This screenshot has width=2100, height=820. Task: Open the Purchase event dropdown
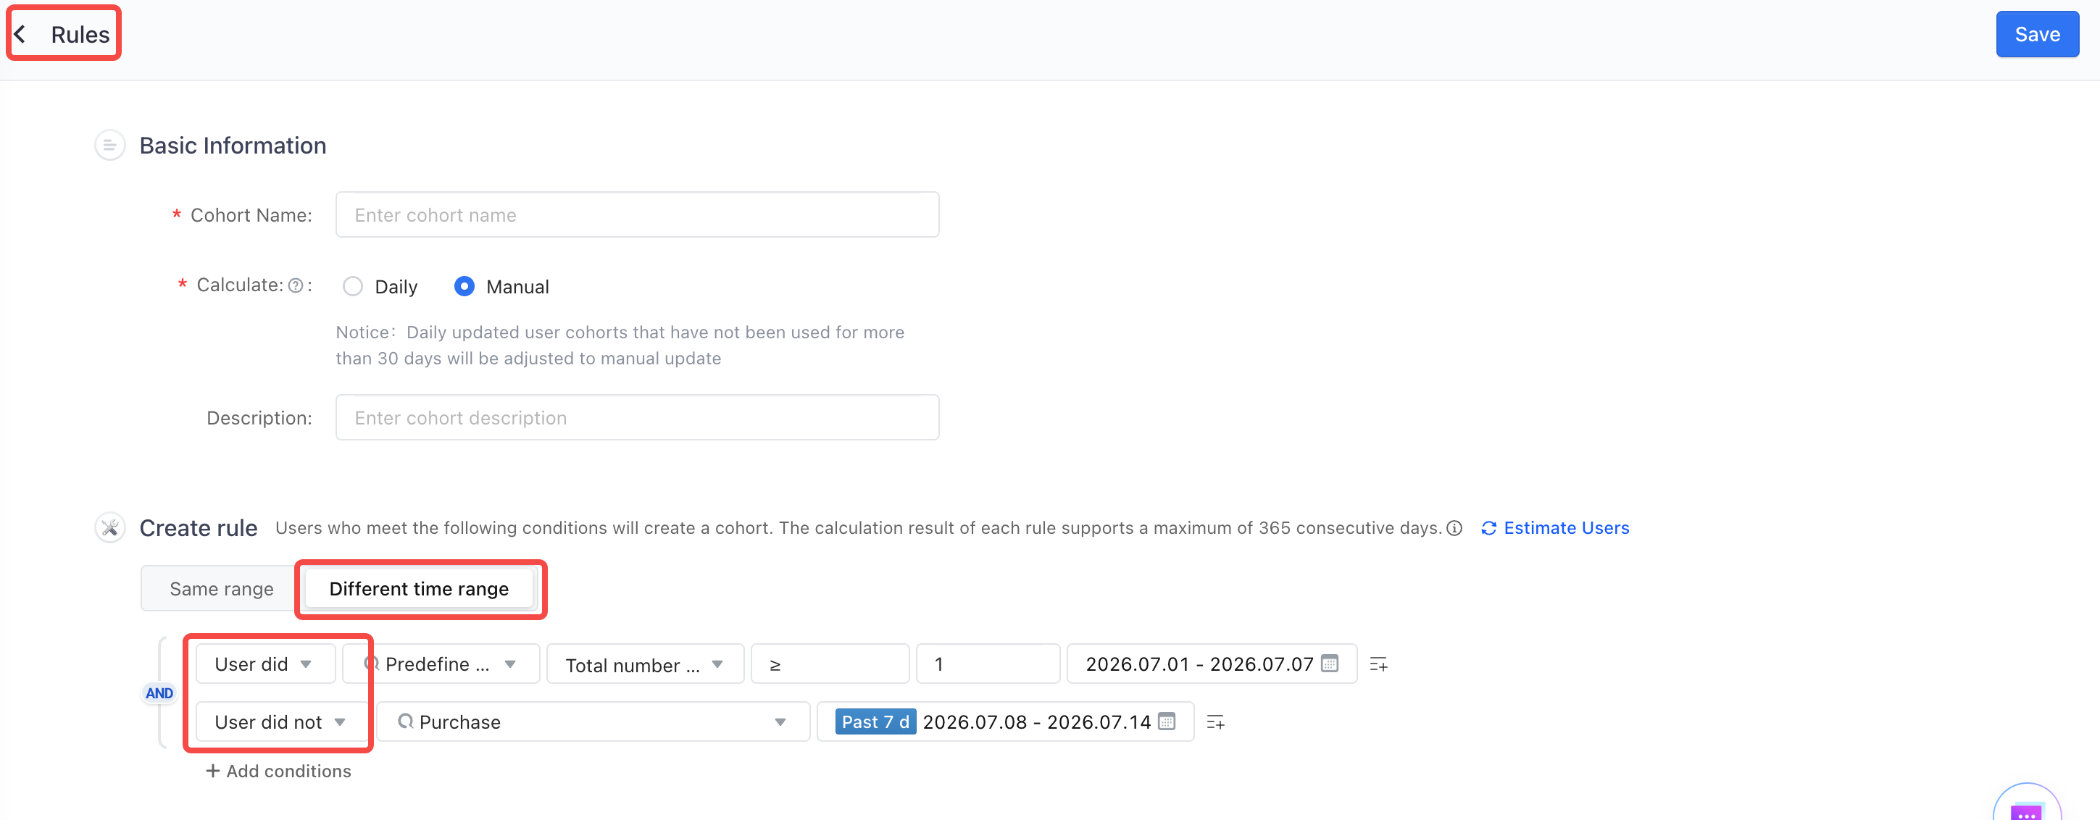[x=593, y=722]
